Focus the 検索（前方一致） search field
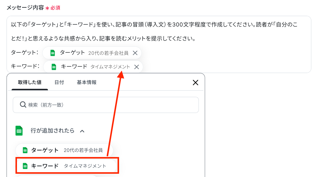The image size is (325, 177). point(106,105)
